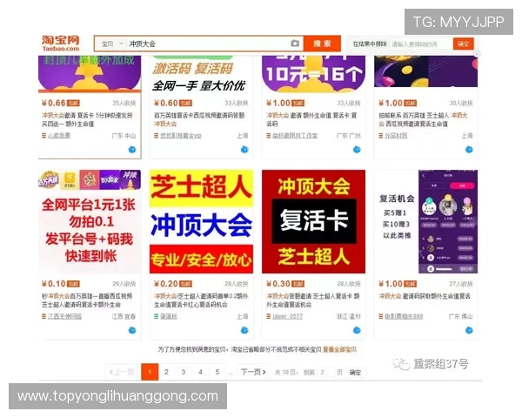Viewport: 522px width, 418px height.
Task: Click the shop icon beside the 江西 宜春 seller
Action: pyautogui.click(x=44, y=316)
